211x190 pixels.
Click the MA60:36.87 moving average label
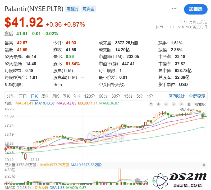pos(109,103)
